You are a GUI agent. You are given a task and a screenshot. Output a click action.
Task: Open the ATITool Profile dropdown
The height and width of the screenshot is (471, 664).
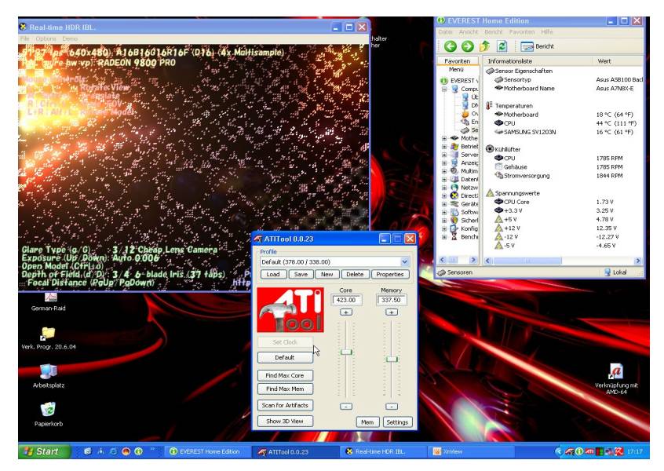point(404,261)
